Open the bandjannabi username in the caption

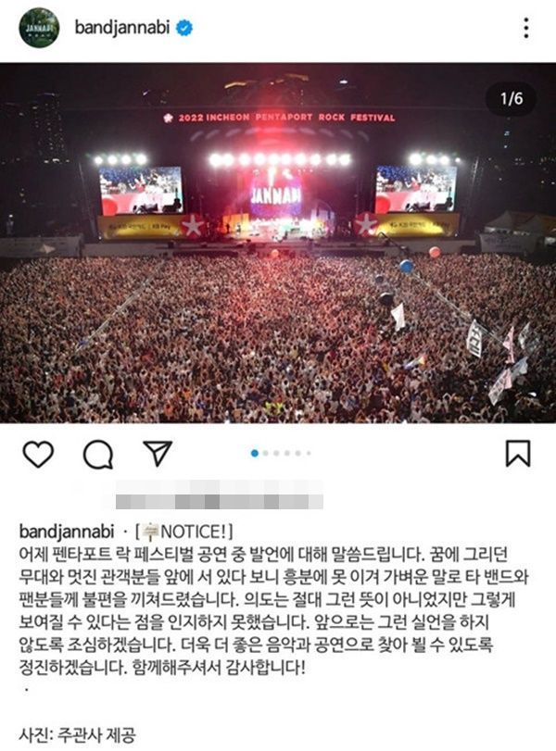67,532
